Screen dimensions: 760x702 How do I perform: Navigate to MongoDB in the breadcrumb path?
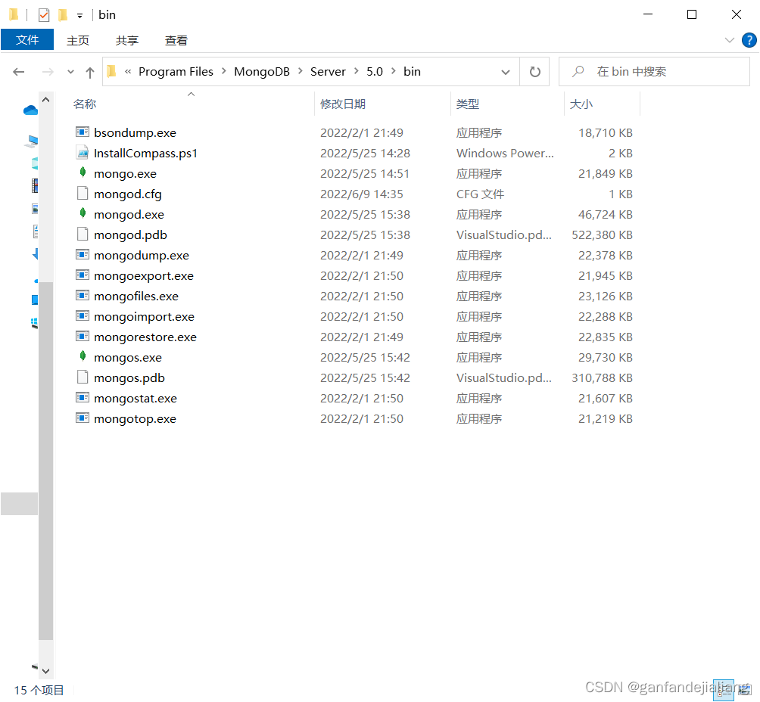point(262,71)
